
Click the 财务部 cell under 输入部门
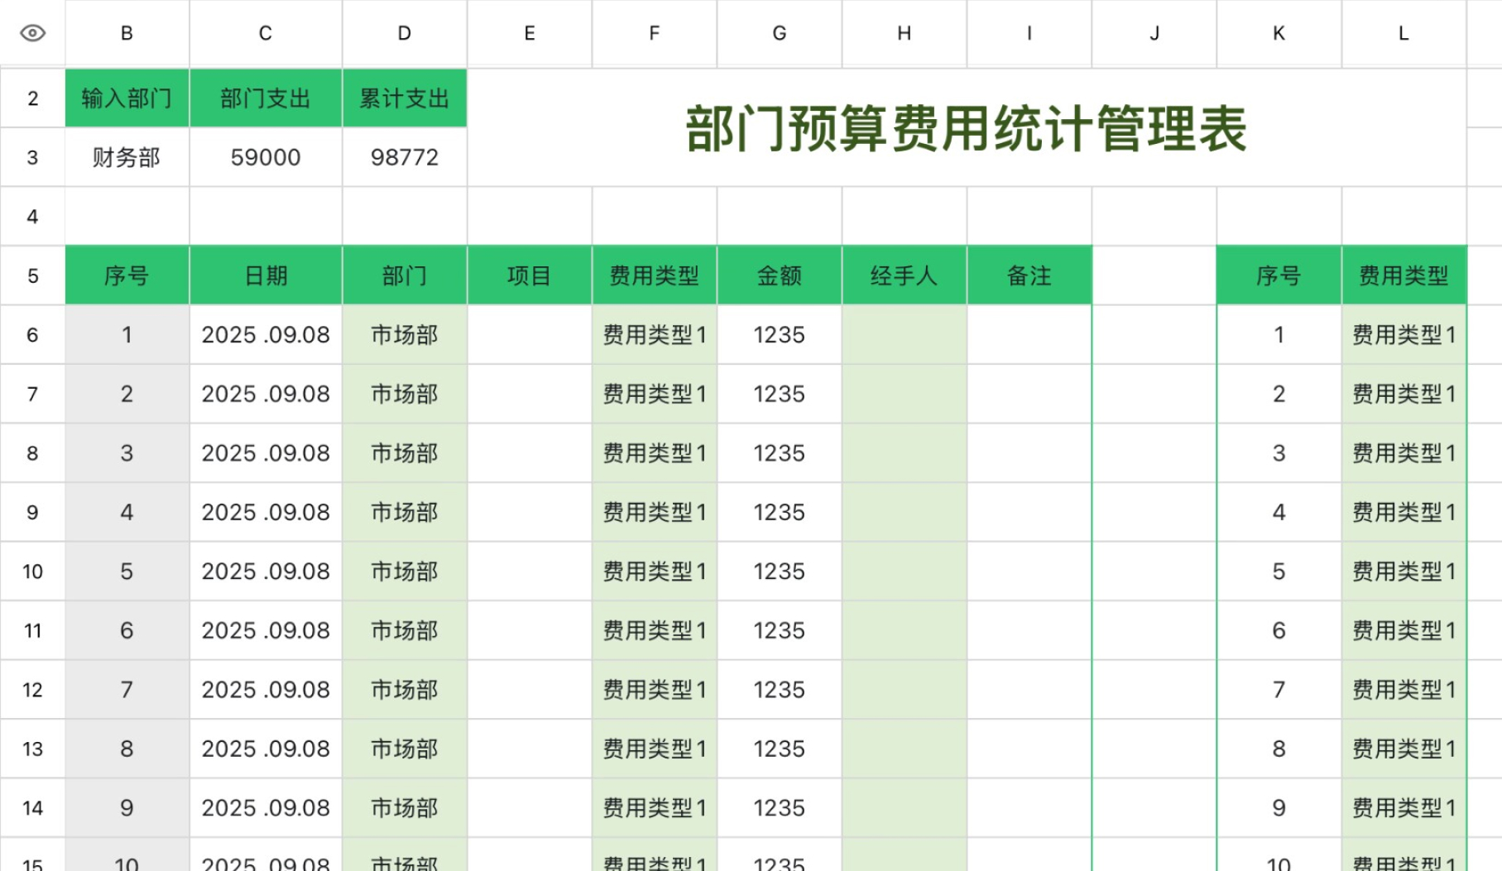coord(126,156)
